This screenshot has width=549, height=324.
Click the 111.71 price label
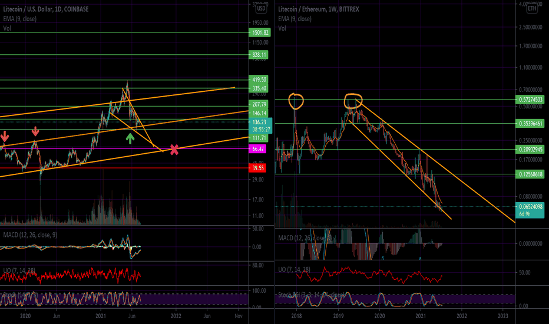pos(259,138)
